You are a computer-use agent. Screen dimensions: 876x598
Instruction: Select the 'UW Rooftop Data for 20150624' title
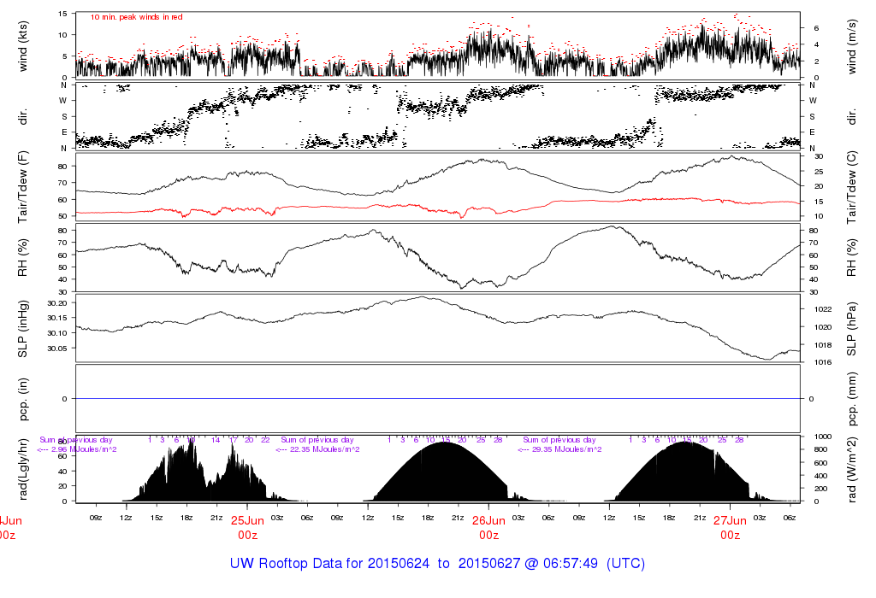pyautogui.click(x=329, y=563)
